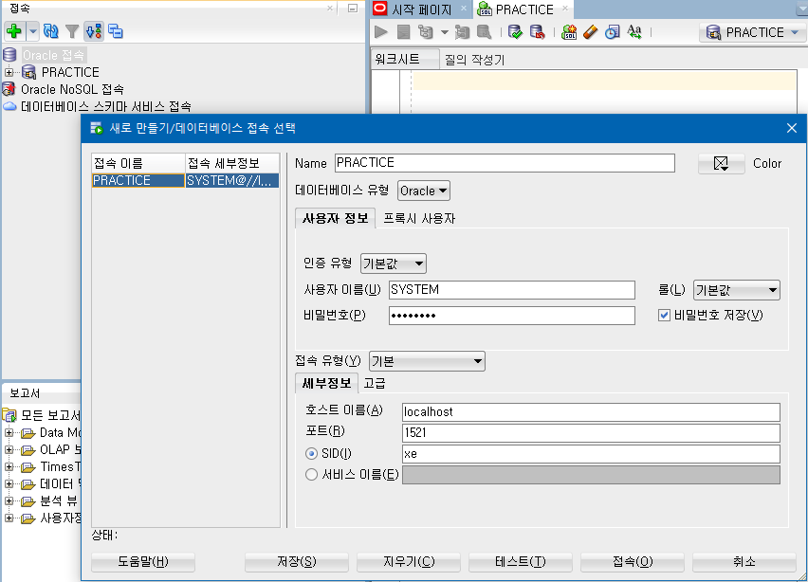Image resolution: width=808 pixels, height=582 pixels.
Task: Click the Commit icon
Action: (x=515, y=32)
